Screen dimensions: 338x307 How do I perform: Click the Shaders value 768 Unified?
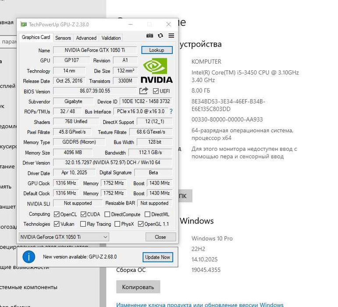click(76, 122)
